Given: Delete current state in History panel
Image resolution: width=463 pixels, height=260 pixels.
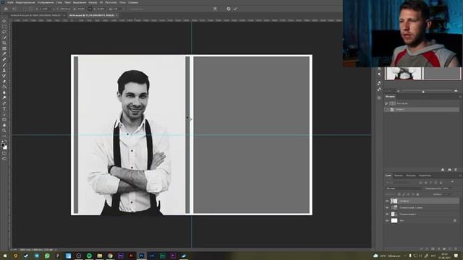Looking at the screenshot, I should tap(456, 170).
